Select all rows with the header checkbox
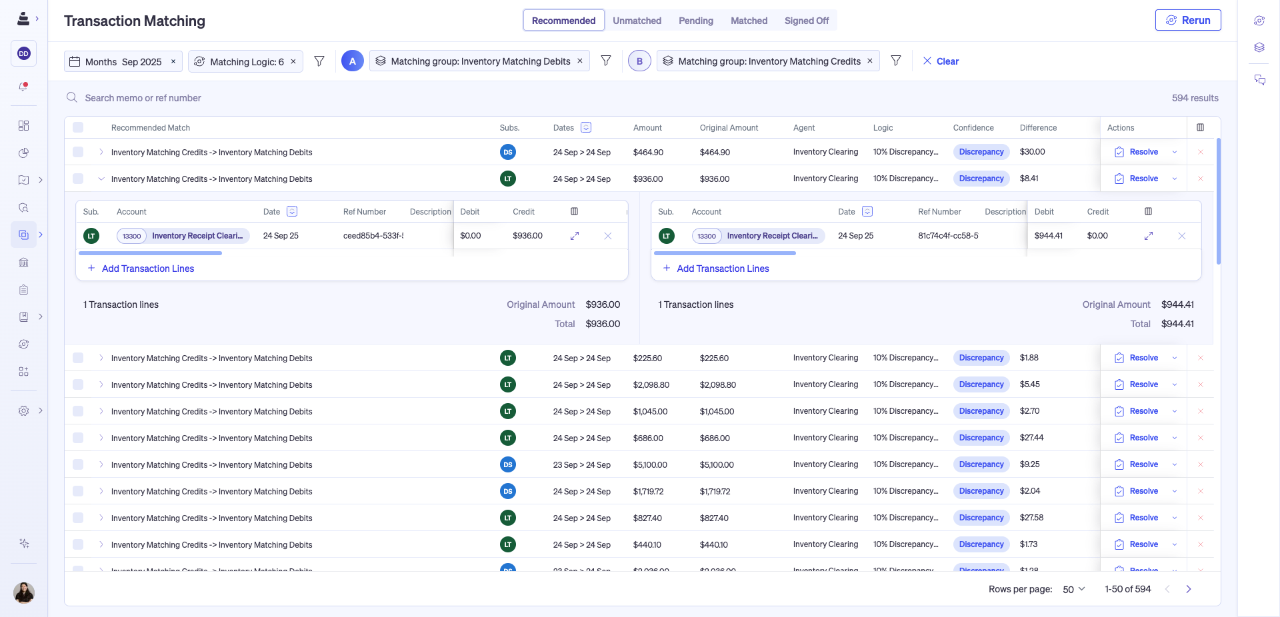The height and width of the screenshot is (617, 1280). pyautogui.click(x=78, y=127)
